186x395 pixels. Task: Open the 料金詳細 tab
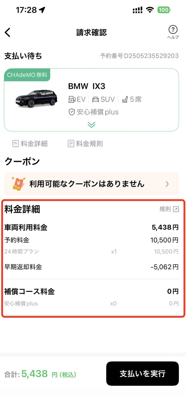tap(30, 144)
